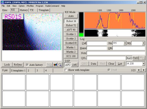Open the Program menu

point(39,6)
